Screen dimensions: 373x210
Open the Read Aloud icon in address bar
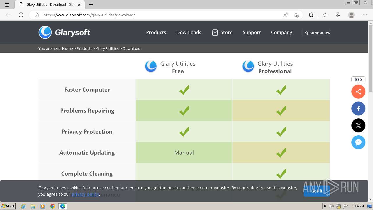(286, 15)
